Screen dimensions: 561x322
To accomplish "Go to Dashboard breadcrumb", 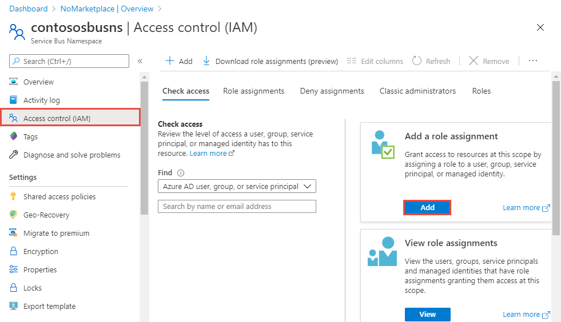I will (x=28, y=9).
